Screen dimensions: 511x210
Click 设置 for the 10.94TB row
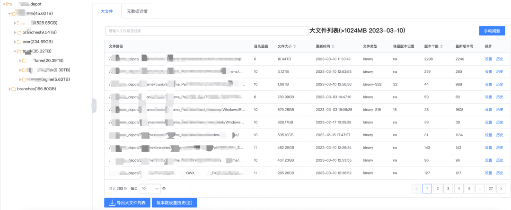pos(488,59)
